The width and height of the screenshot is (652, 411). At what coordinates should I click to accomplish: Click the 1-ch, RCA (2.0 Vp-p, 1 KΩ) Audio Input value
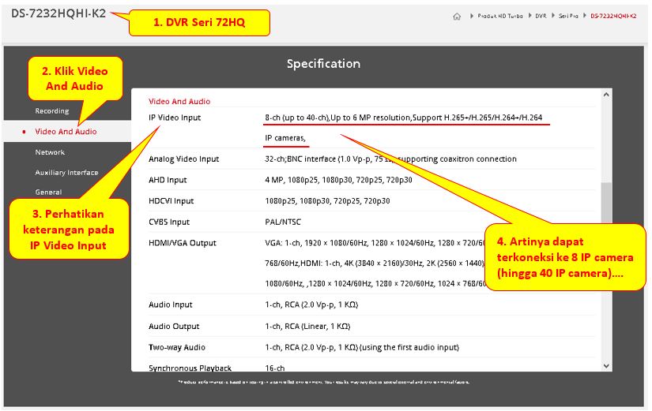pyautogui.click(x=311, y=305)
